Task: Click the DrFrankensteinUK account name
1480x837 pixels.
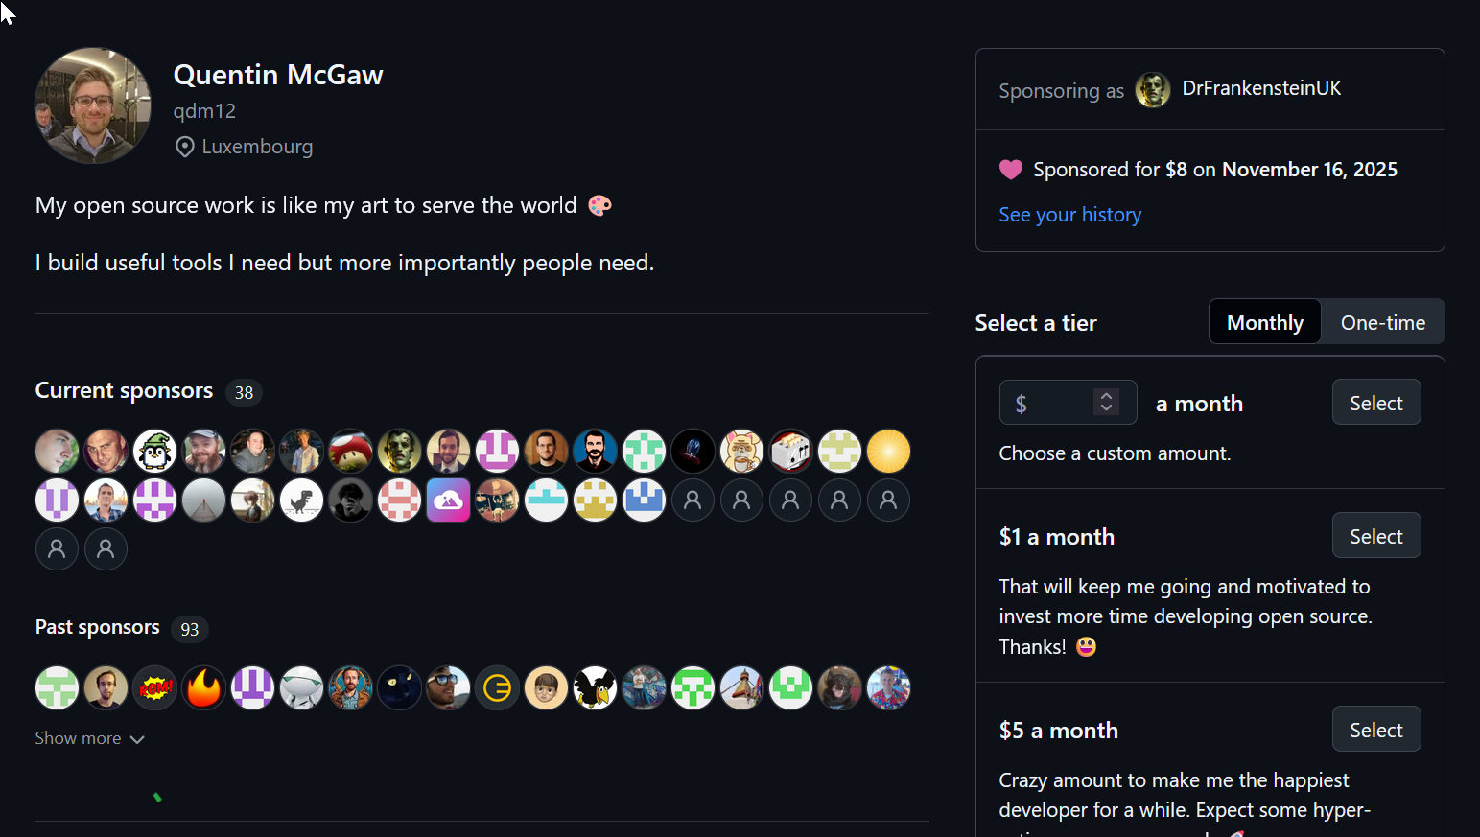Action: [x=1261, y=88]
